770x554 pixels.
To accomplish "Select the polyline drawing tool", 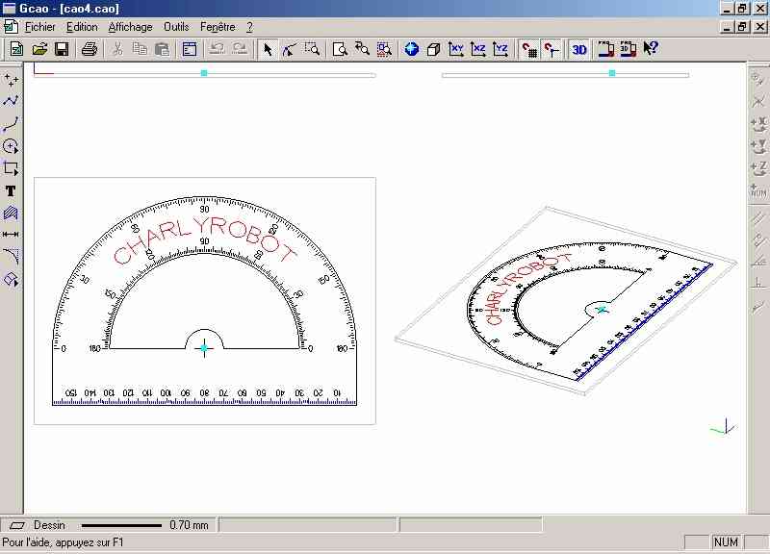I will click(11, 101).
